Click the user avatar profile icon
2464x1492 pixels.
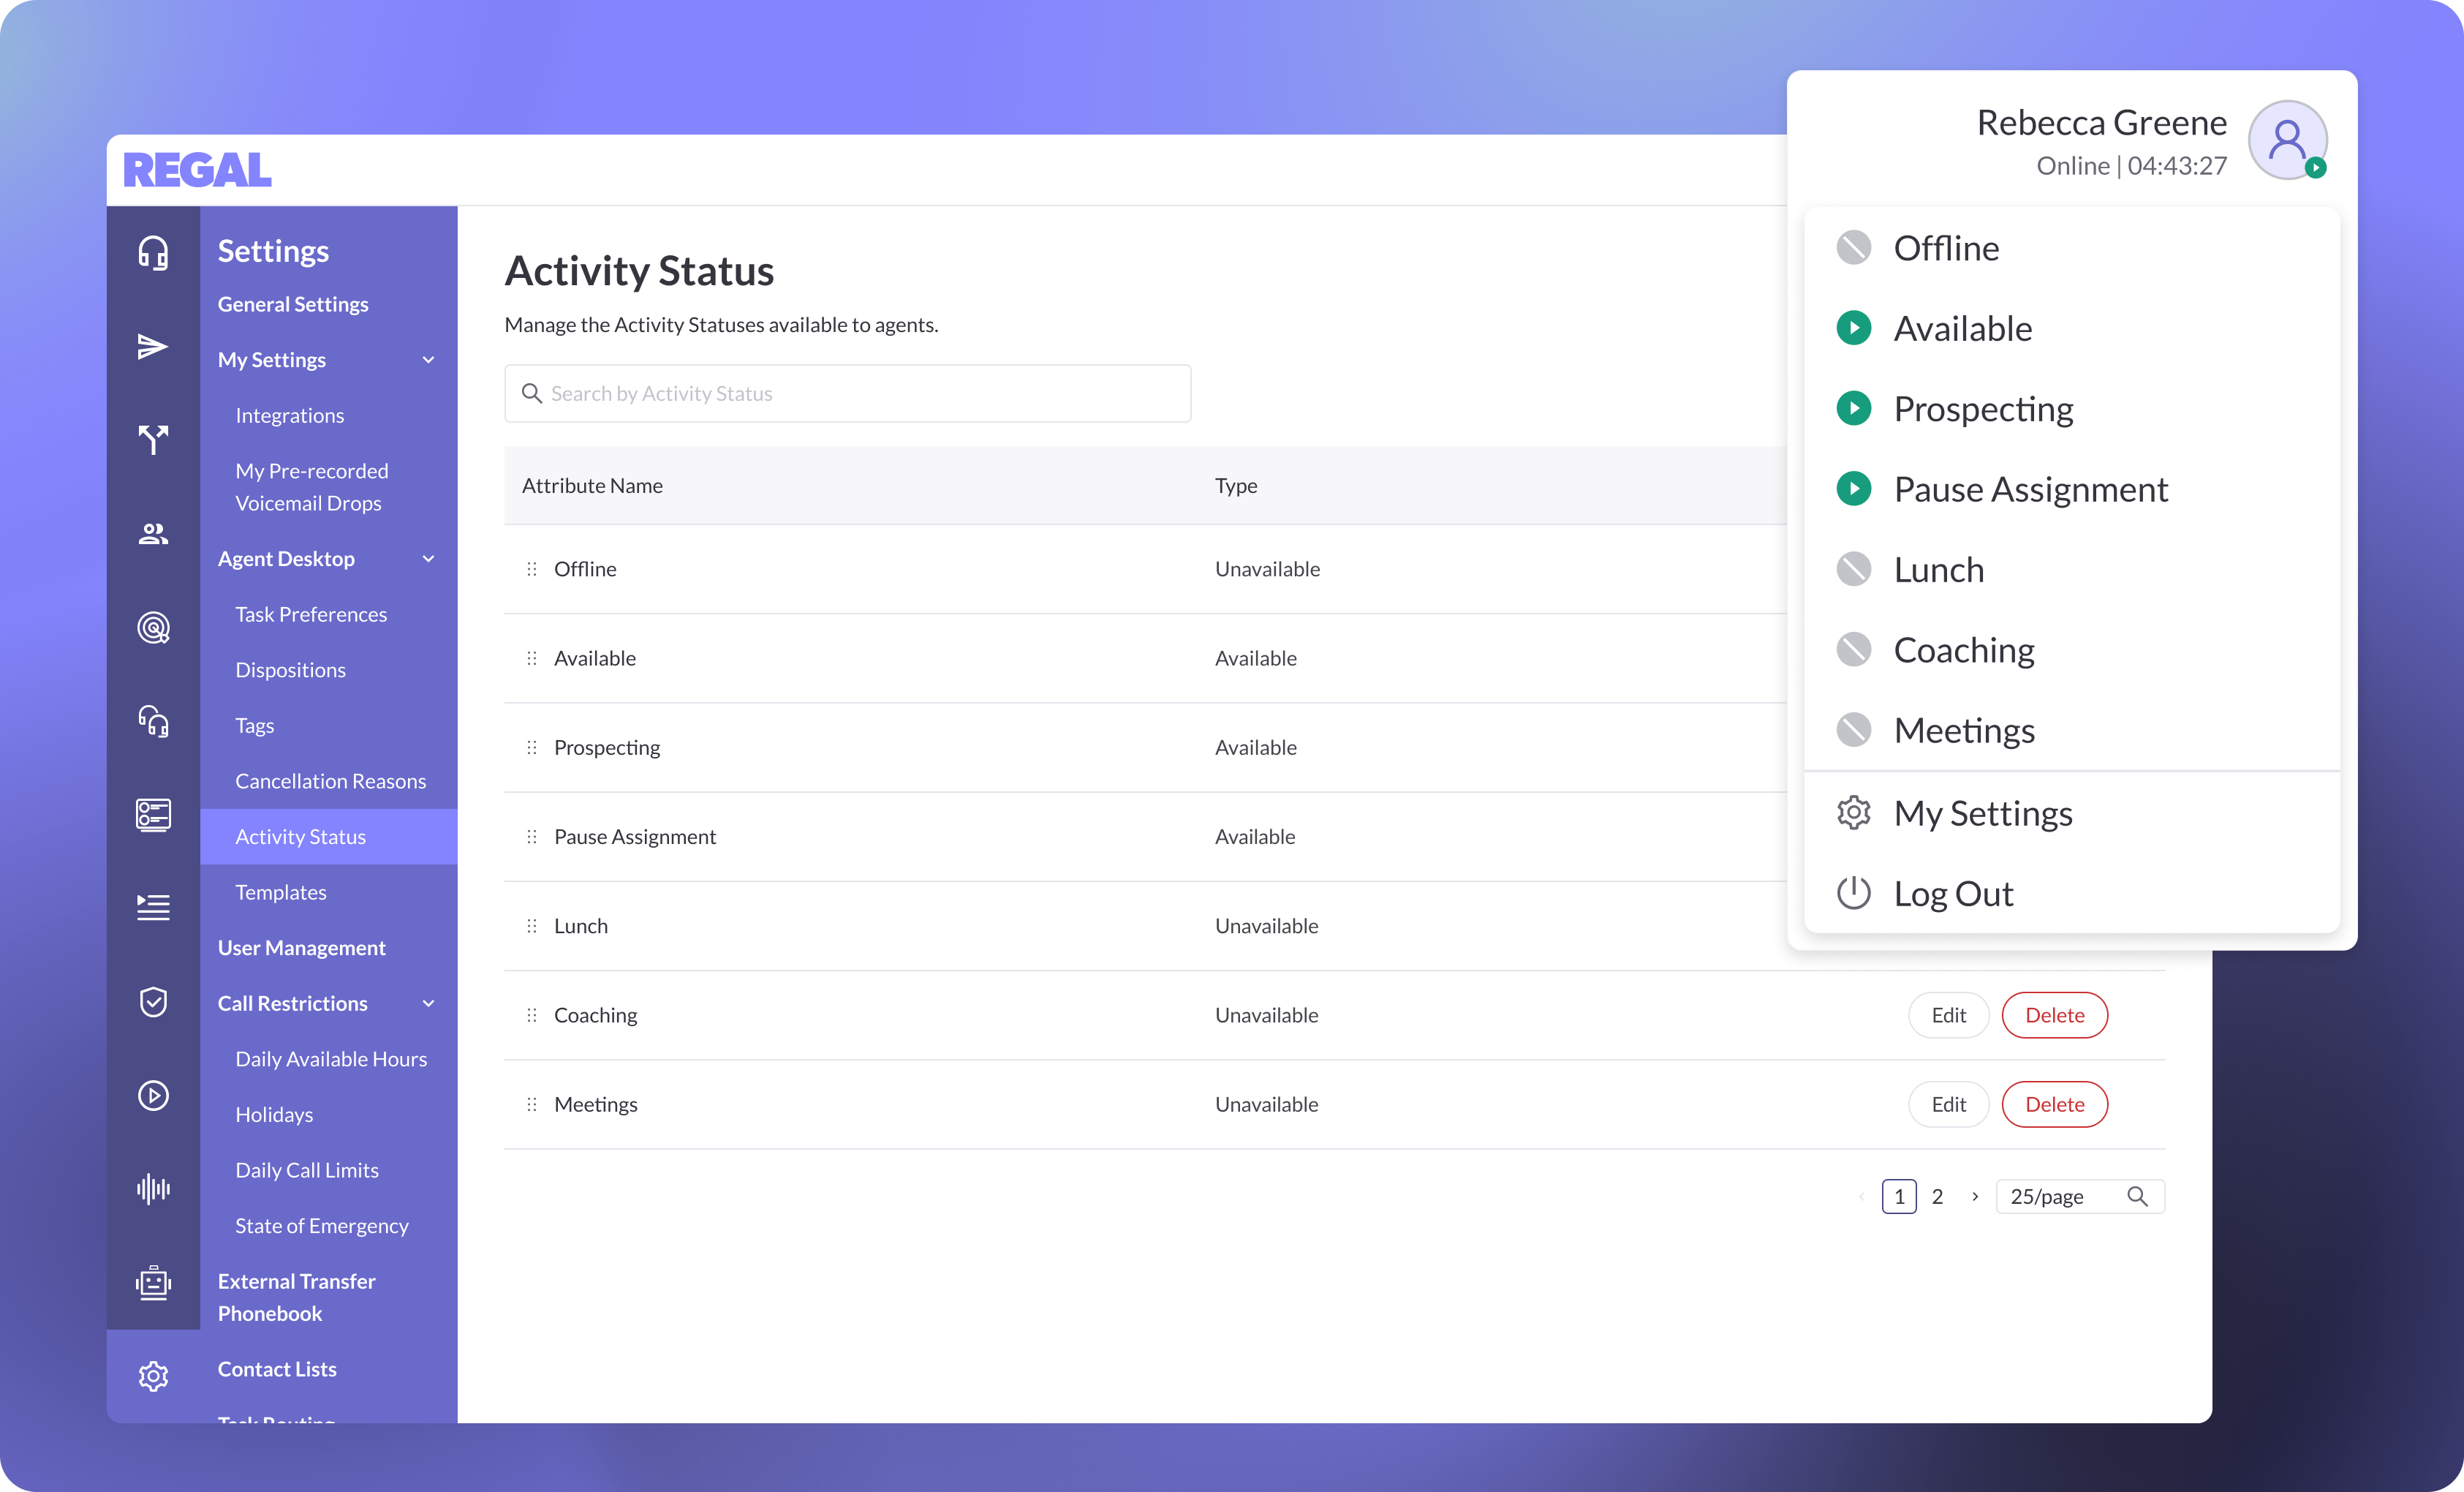(x=2287, y=140)
